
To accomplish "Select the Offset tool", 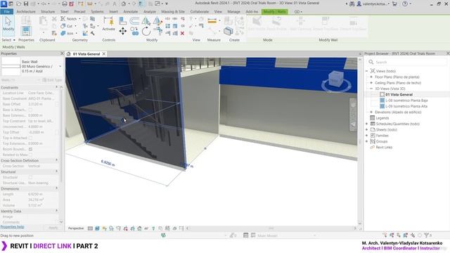I will [x=134, y=21].
